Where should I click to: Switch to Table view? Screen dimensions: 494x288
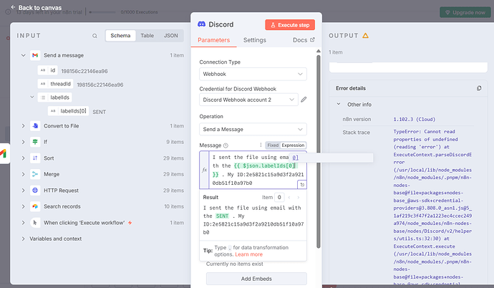[x=147, y=36]
